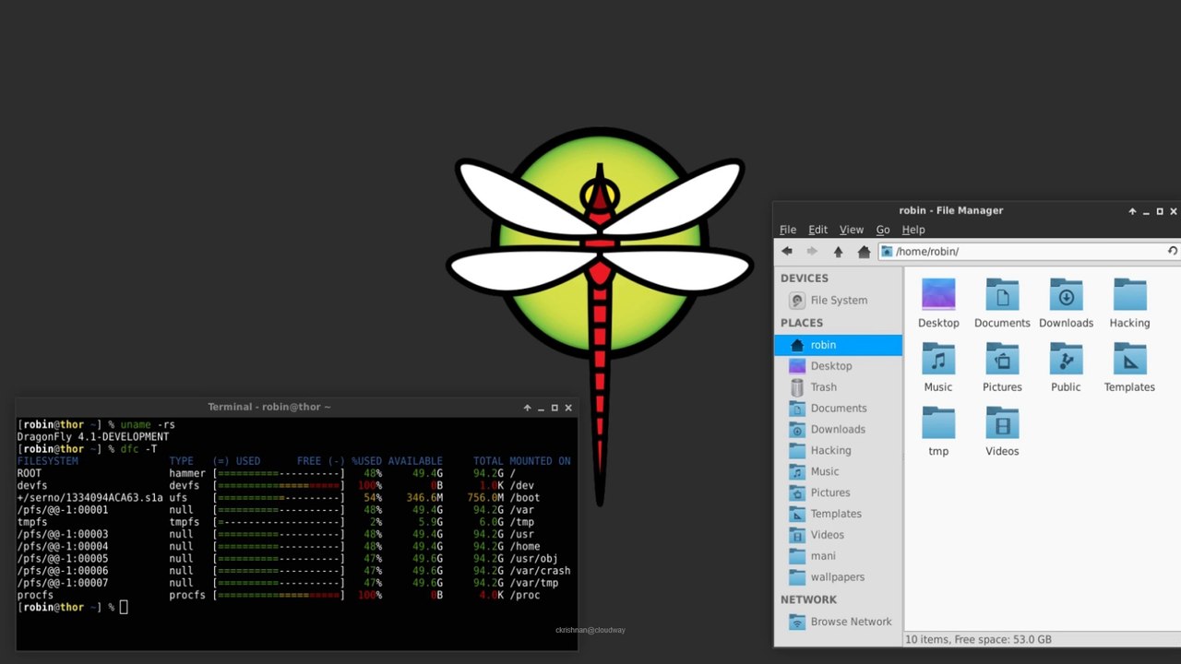Open Trash in the Places sidebar

coord(838,387)
